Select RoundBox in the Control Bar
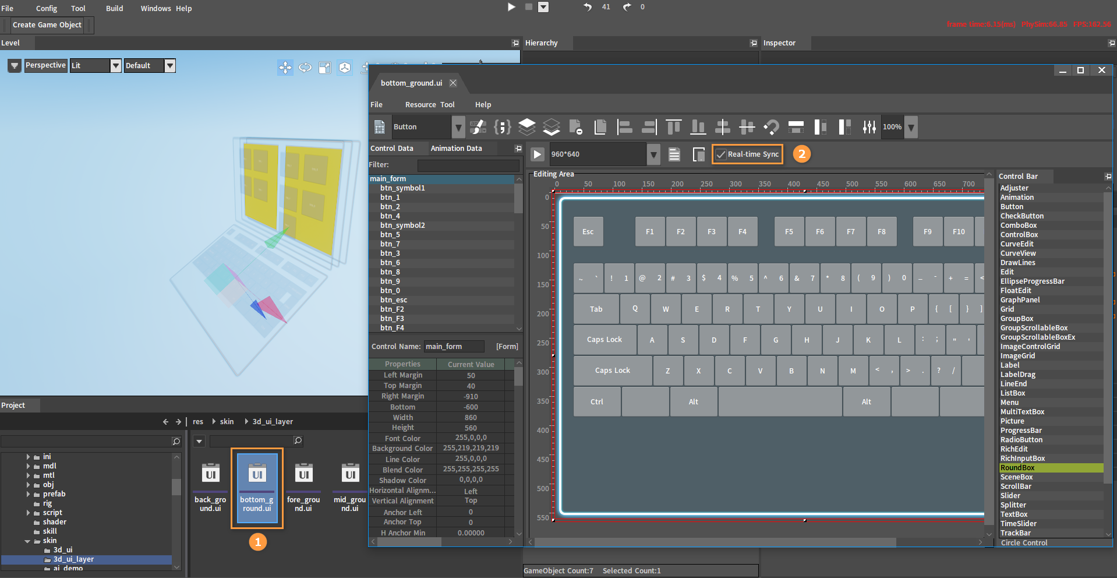The width and height of the screenshot is (1117, 578). pyautogui.click(x=1051, y=468)
